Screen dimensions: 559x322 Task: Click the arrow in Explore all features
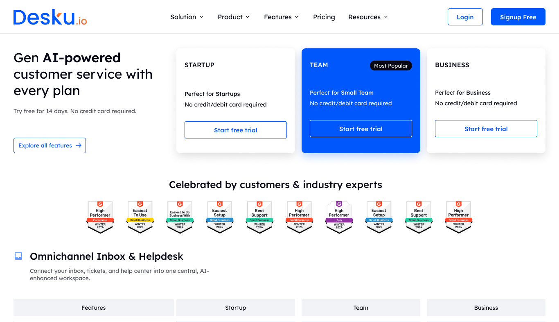79,145
